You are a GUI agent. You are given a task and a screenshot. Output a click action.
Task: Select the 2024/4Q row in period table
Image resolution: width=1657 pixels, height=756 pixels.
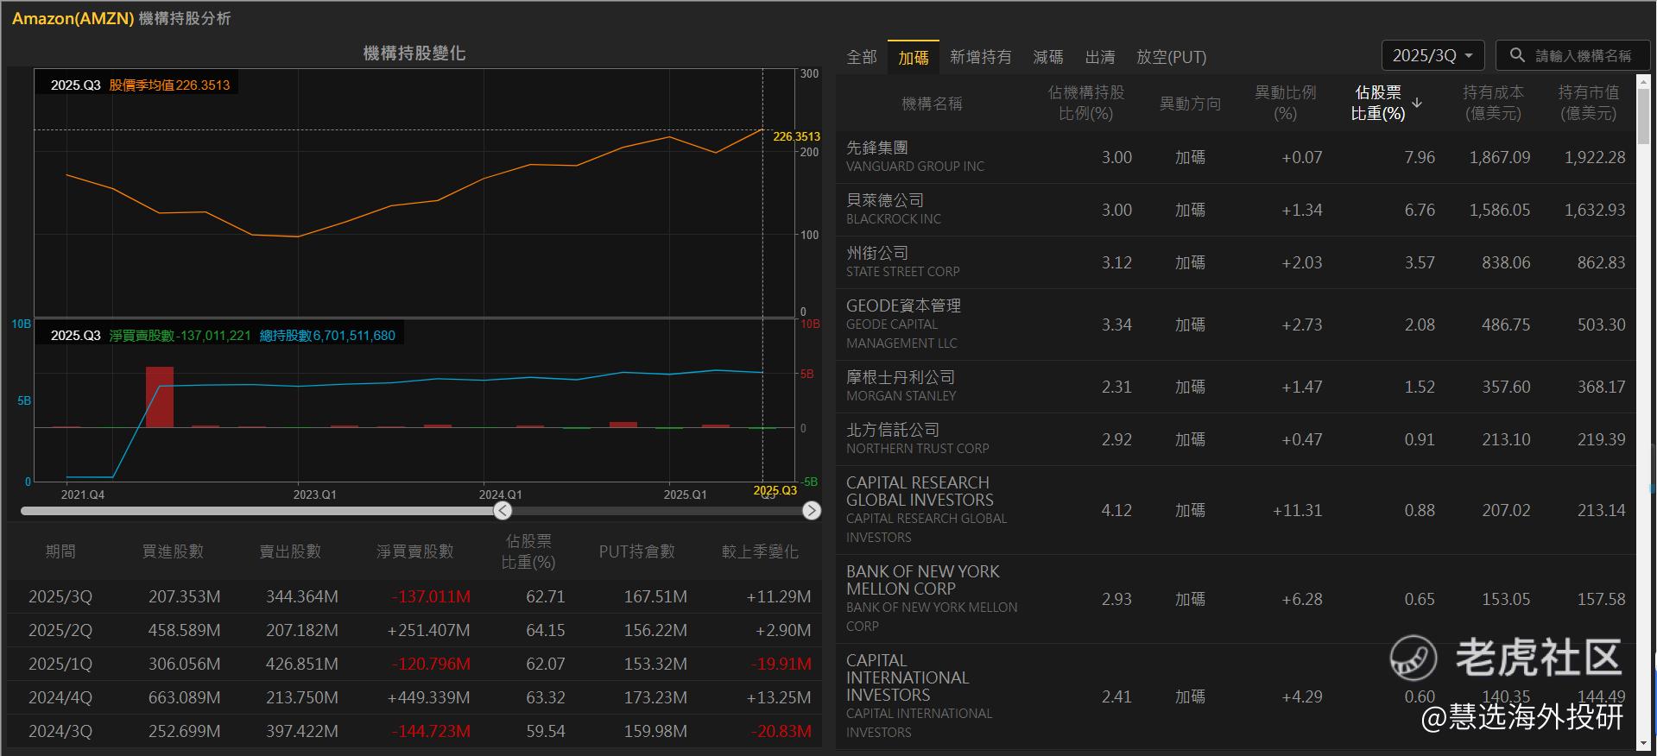pyautogui.click(x=414, y=697)
